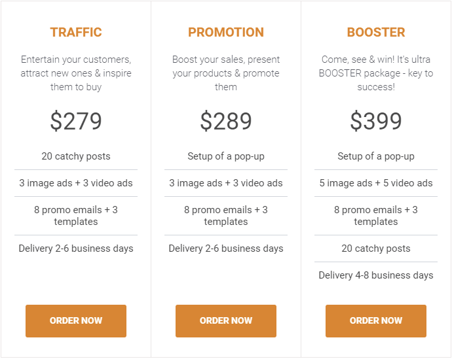
Task: Select the PROMOTION plan heading
Action: (226, 32)
